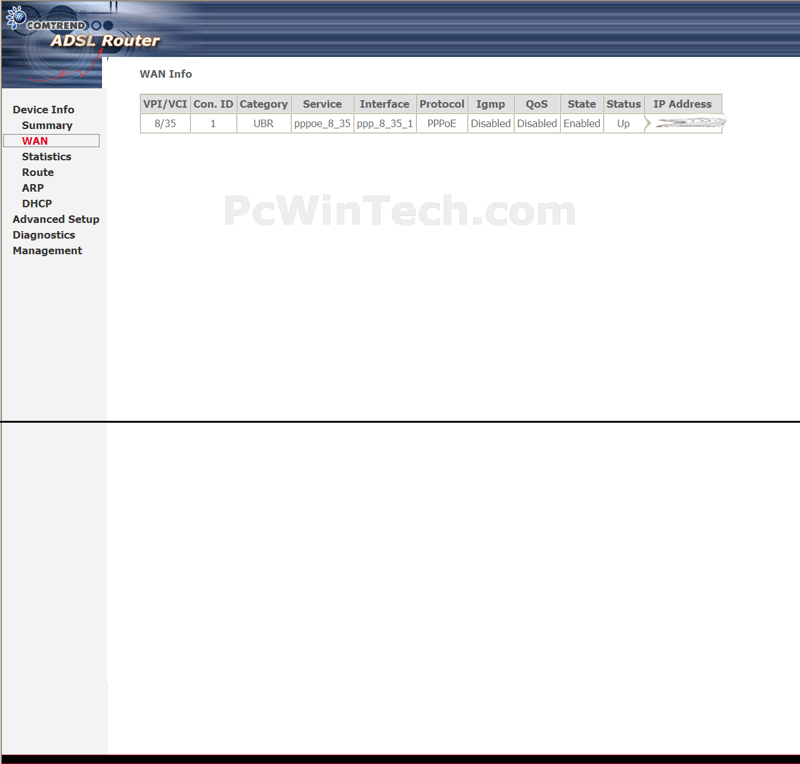Open the Route page
The image size is (800, 764).
click(38, 172)
